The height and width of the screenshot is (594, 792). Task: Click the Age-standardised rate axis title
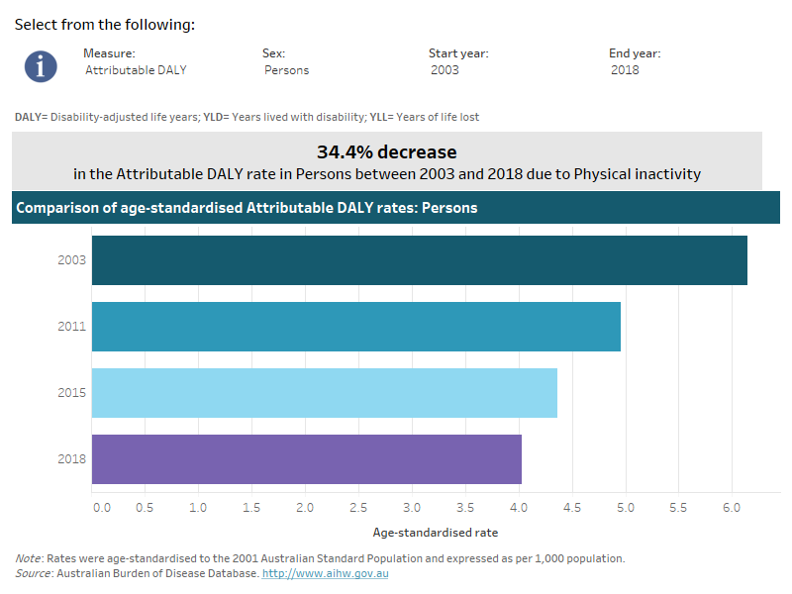(x=436, y=532)
